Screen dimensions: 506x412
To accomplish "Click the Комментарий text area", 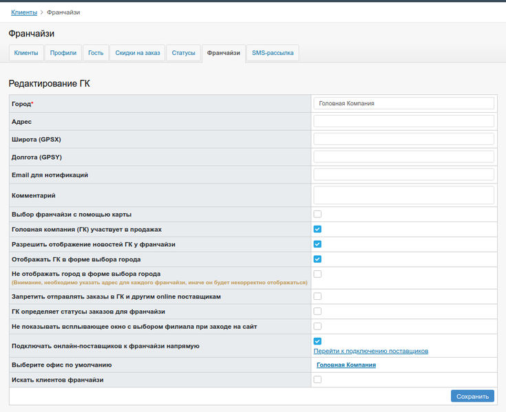I will point(403,195).
